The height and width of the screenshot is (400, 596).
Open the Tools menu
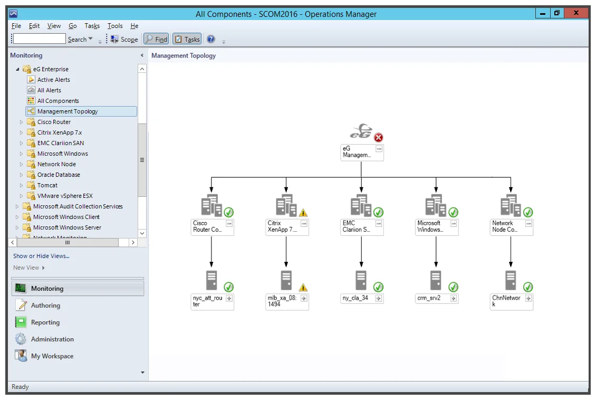[x=115, y=26]
